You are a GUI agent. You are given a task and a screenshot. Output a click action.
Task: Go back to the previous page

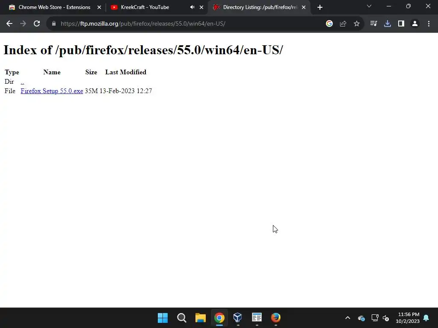point(9,24)
